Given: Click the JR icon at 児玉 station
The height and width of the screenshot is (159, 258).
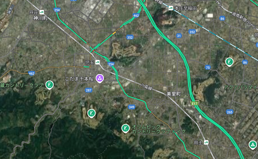Looking at the screenshot, I should 97,62.
